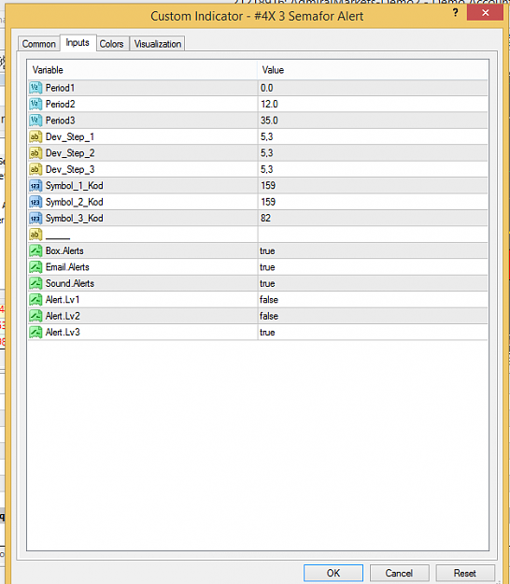The height and width of the screenshot is (584, 510).
Task: Select the Inputs tab
Action: point(78,42)
